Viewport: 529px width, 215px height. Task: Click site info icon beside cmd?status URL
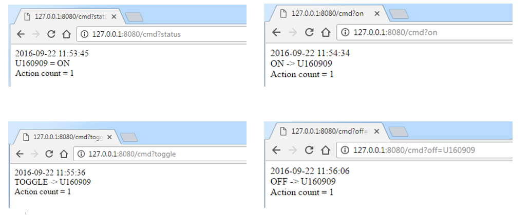[84, 34]
